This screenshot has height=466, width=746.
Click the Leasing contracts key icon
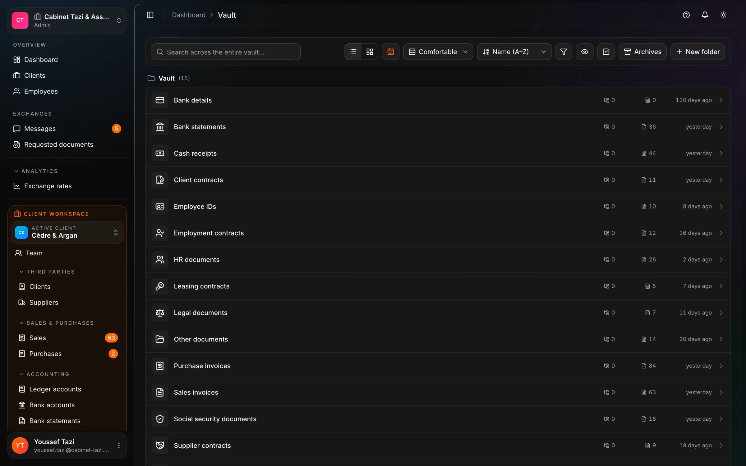click(160, 286)
